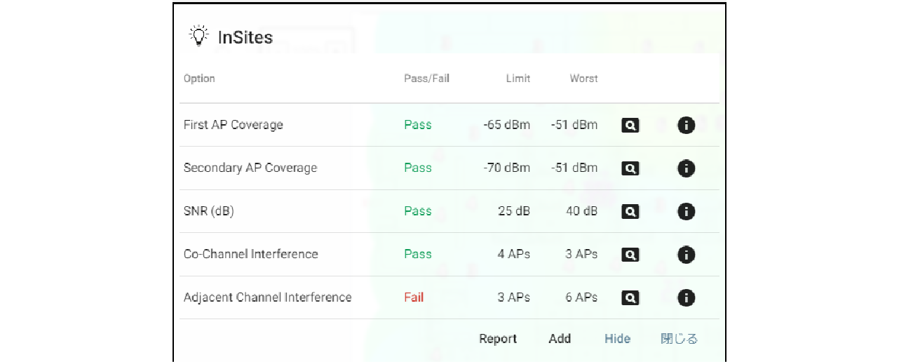
Task: Open info icon for Adjacent Channel Interference
Action: coord(686,298)
